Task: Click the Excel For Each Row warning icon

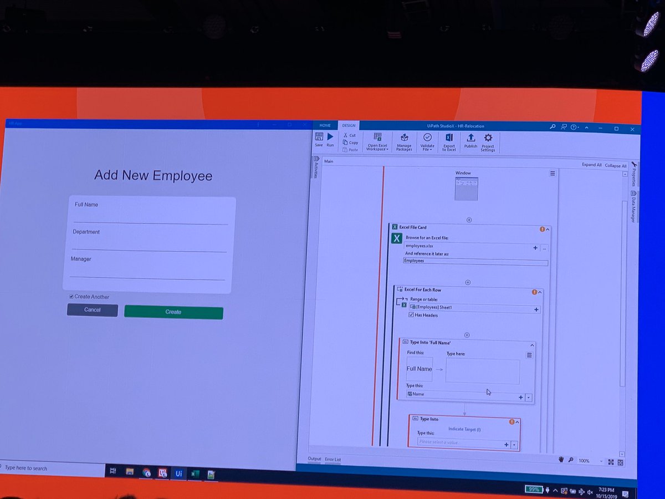Action: pyautogui.click(x=534, y=292)
